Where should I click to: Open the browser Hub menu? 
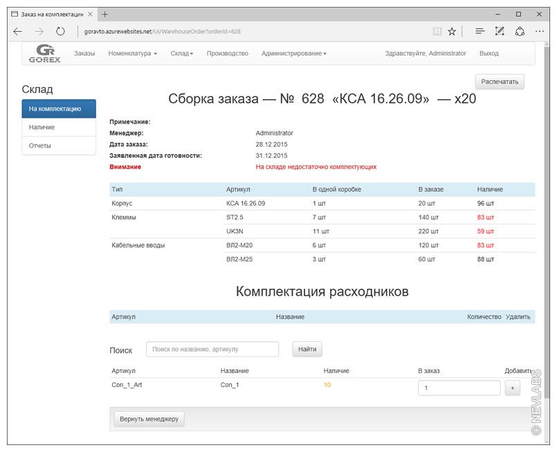480,31
